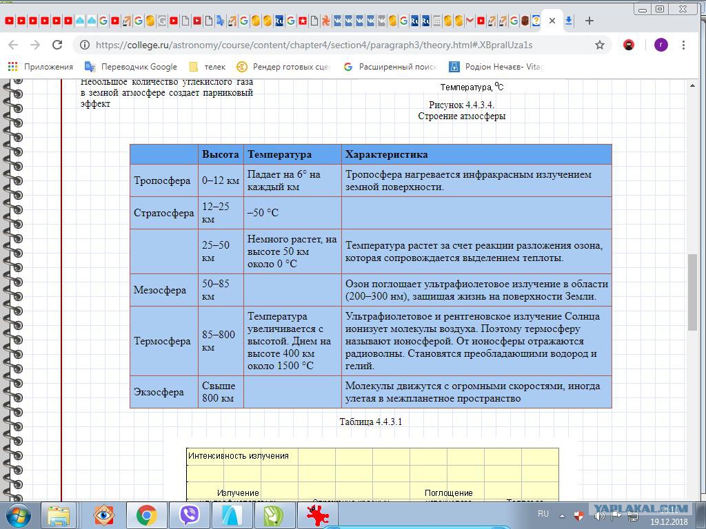Click the Высота column header
Screen dimensions: 706x529
(220, 154)
